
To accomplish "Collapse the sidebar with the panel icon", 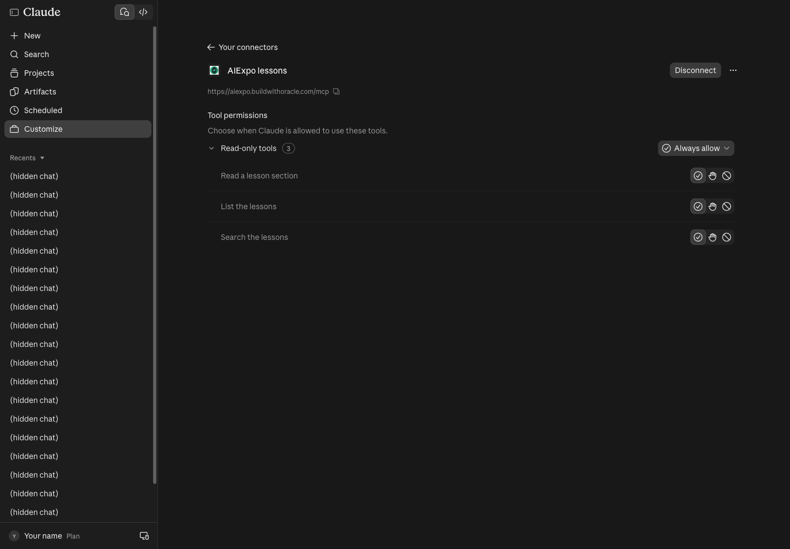I will (14, 12).
